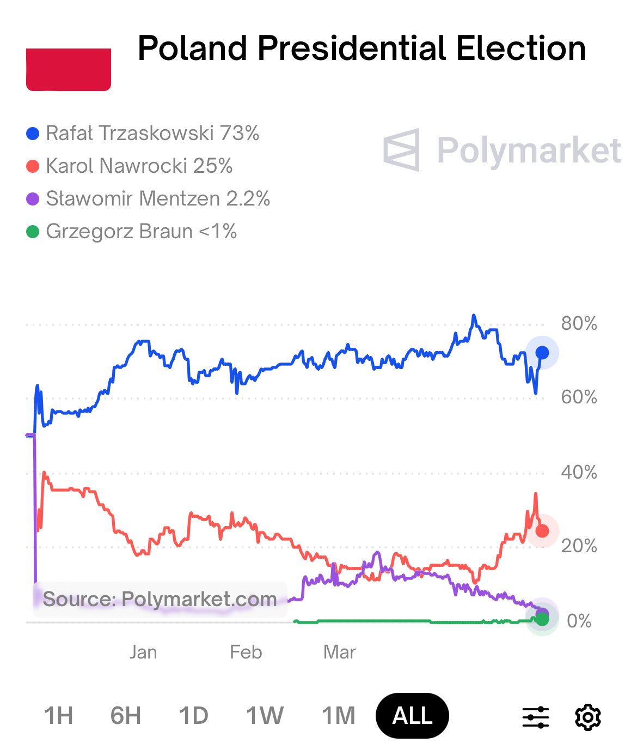Switch chart to 1W range
637x749 pixels.
coord(265,716)
